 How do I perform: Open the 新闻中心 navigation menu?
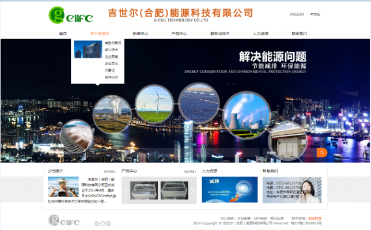[x=141, y=33]
